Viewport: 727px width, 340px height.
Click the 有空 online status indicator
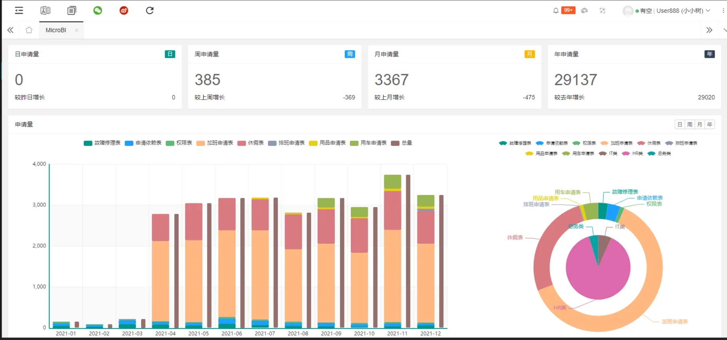644,11
